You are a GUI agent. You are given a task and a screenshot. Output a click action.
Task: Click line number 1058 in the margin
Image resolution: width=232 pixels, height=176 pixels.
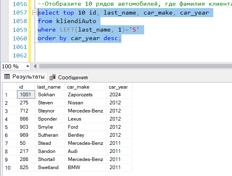(x=20, y=21)
